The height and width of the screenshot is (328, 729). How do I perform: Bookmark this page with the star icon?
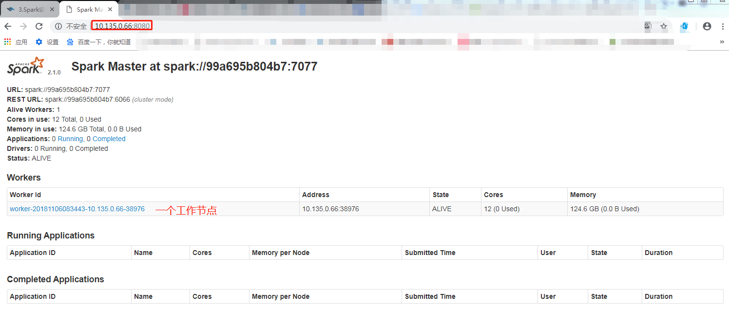pyautogui.click(x=664, y=26)
